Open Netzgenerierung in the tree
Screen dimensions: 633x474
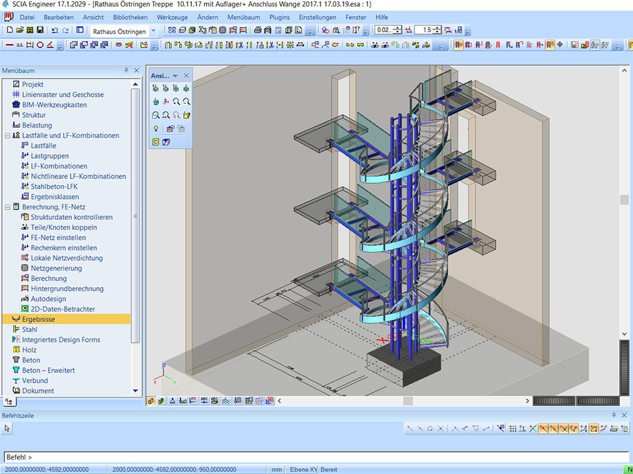click(56, 269)
